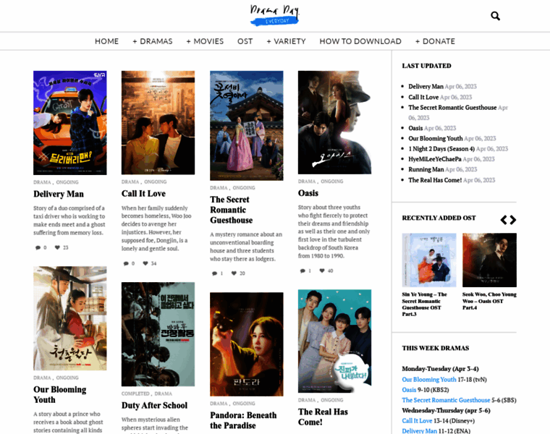Click comment icon under Delivery Man

pyautogui.click(x=38, y=247)
